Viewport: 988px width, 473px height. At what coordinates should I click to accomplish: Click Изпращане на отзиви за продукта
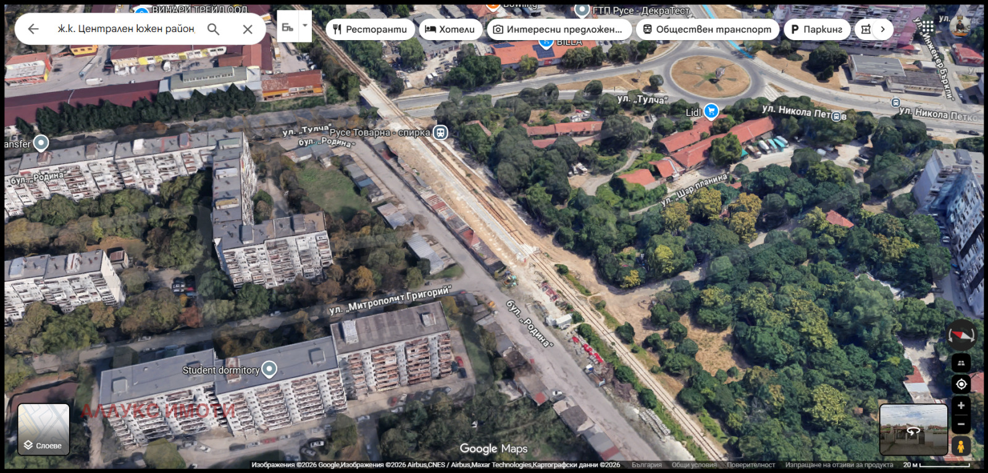point(839,465)
